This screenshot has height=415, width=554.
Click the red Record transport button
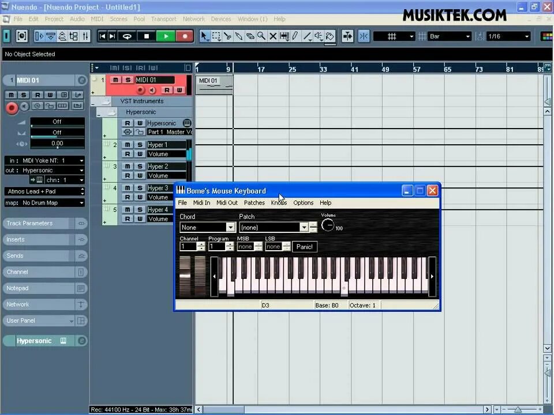(185, 36)
